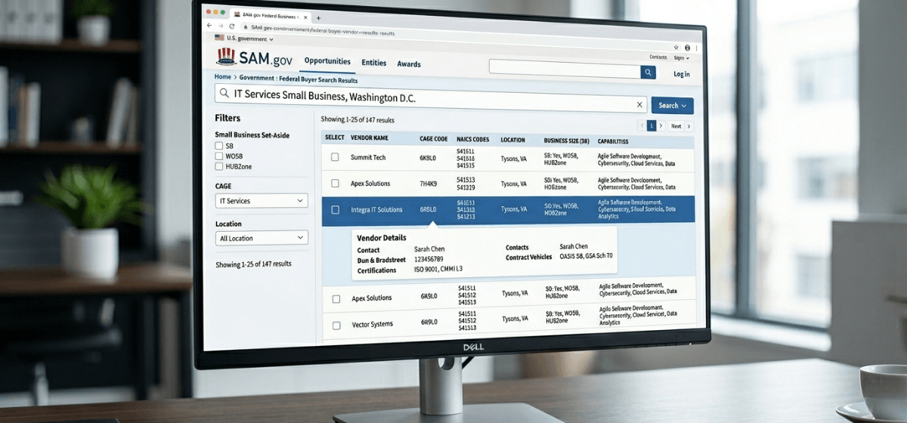The height and width of the screenshot is (423, 907).
Task: Switch to the Entities tab
Action: [x=373, y=63]
